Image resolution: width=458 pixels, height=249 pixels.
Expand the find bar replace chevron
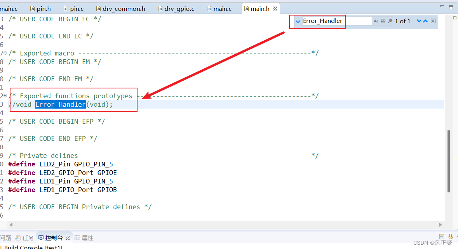[x=298, y=21]
